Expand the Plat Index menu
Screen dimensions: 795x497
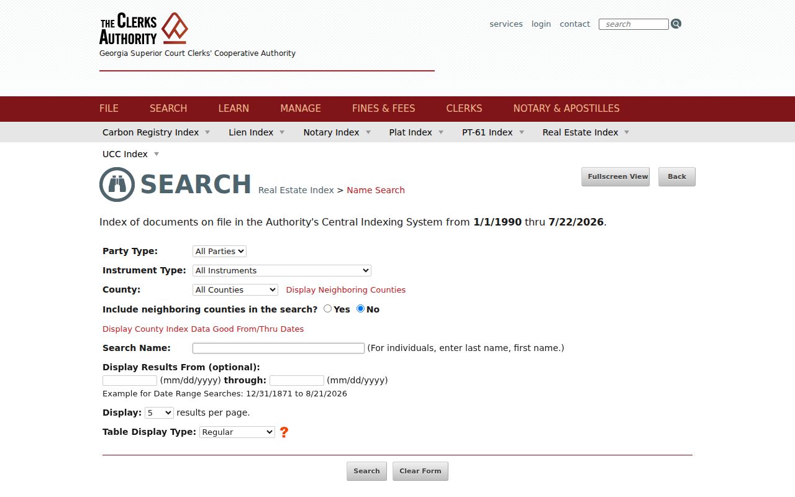tap(416, 132)
